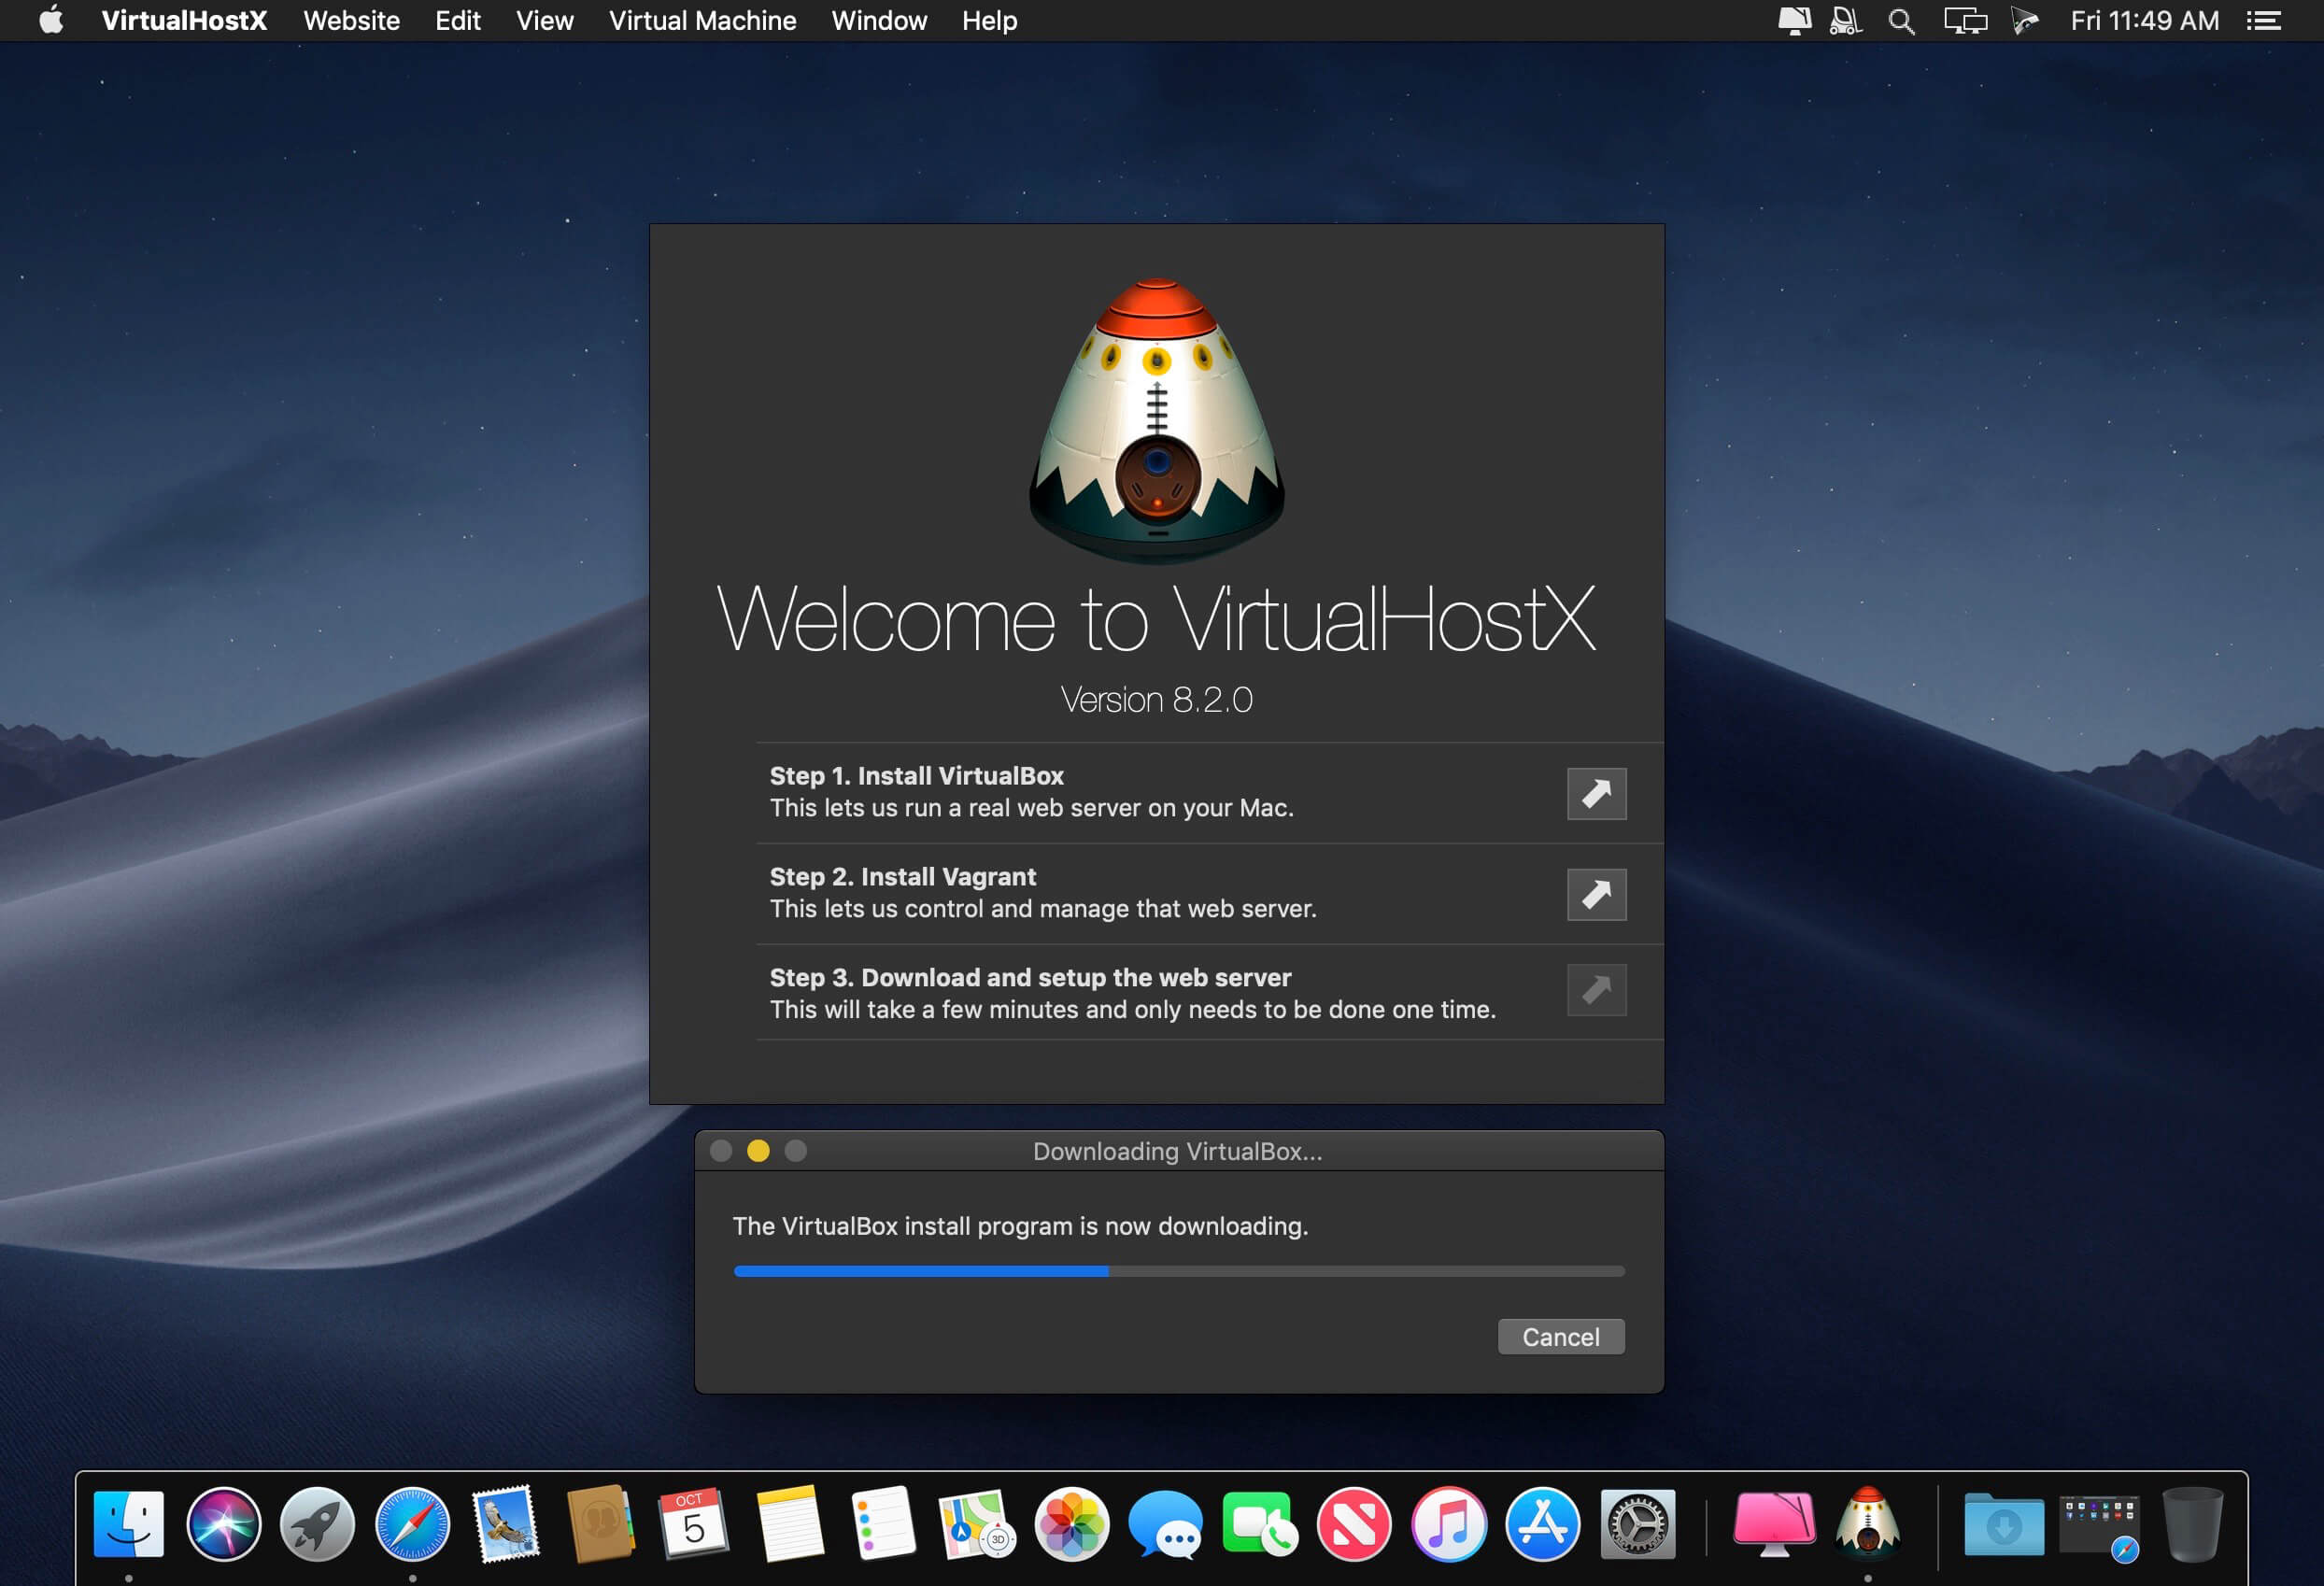Open Spotlight search magnifier in menu bar

point(1901,21)
